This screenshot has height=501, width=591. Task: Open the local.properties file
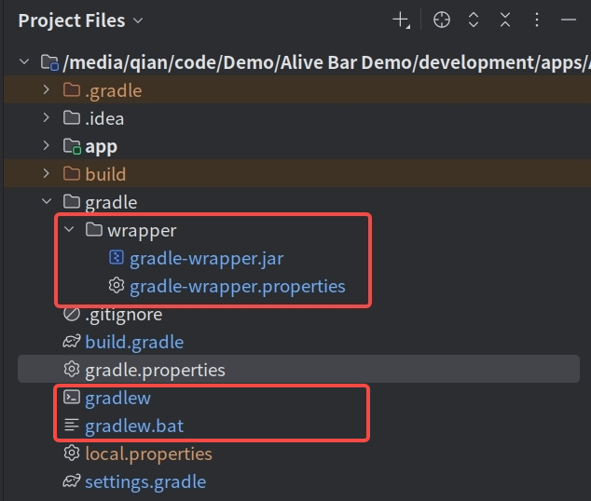click(x=149, y=454)
